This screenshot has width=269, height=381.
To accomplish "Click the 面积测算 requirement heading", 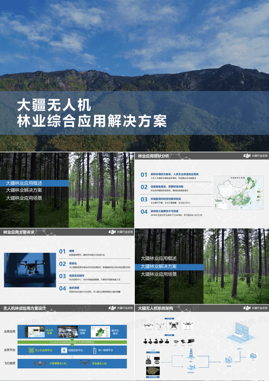I will 74,288.
